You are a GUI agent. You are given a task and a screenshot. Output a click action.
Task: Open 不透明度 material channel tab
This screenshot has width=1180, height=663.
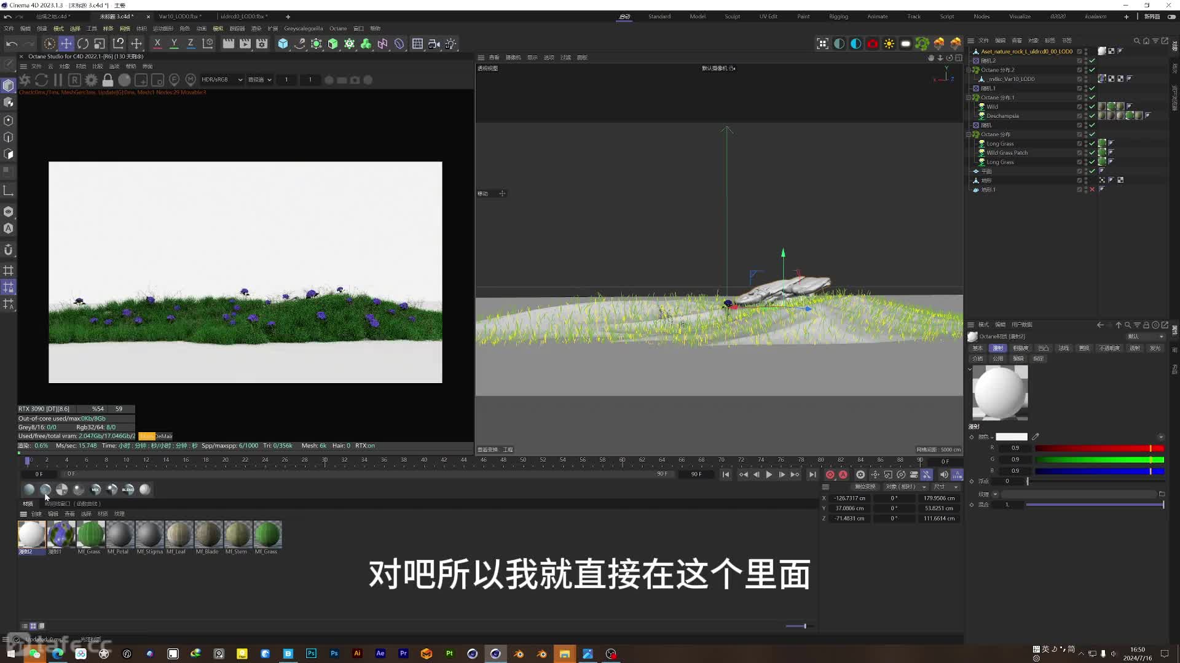pos(1109,348)
